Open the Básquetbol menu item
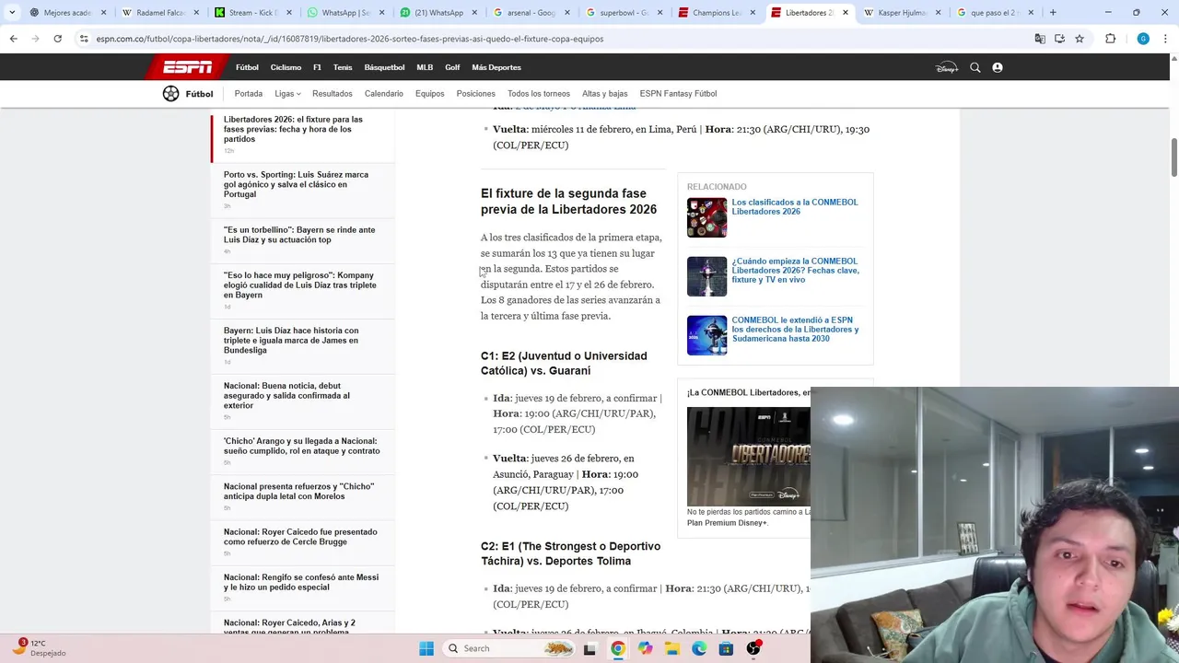The height and width of the screenshot is (663, 1179). coord(384,67)
